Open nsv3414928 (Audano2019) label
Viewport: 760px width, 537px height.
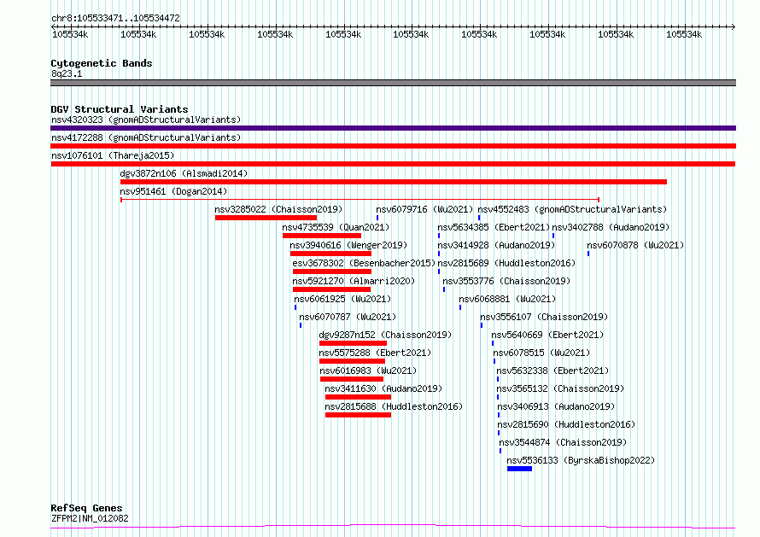pos(496,245)
